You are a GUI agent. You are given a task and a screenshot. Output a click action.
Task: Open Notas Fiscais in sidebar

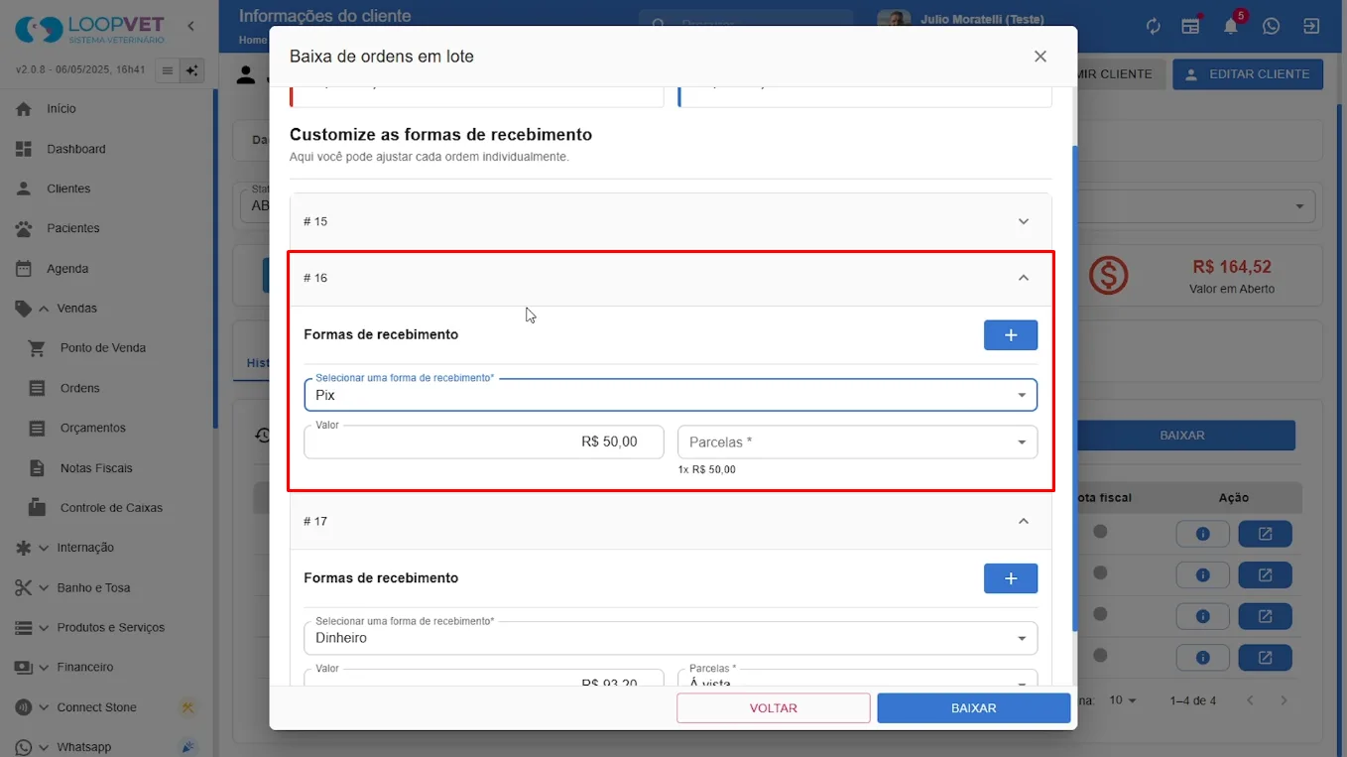pyautogui.click(x=96, y=468)
